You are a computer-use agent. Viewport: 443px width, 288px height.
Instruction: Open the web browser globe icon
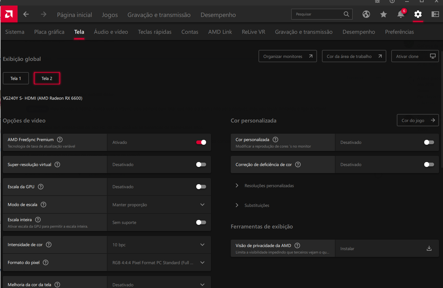pyautogui.click(x=366, y=14)
